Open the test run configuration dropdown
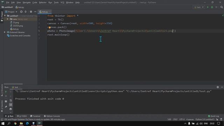224x126 pixels. pyautogui.click(x=199, y=7)
